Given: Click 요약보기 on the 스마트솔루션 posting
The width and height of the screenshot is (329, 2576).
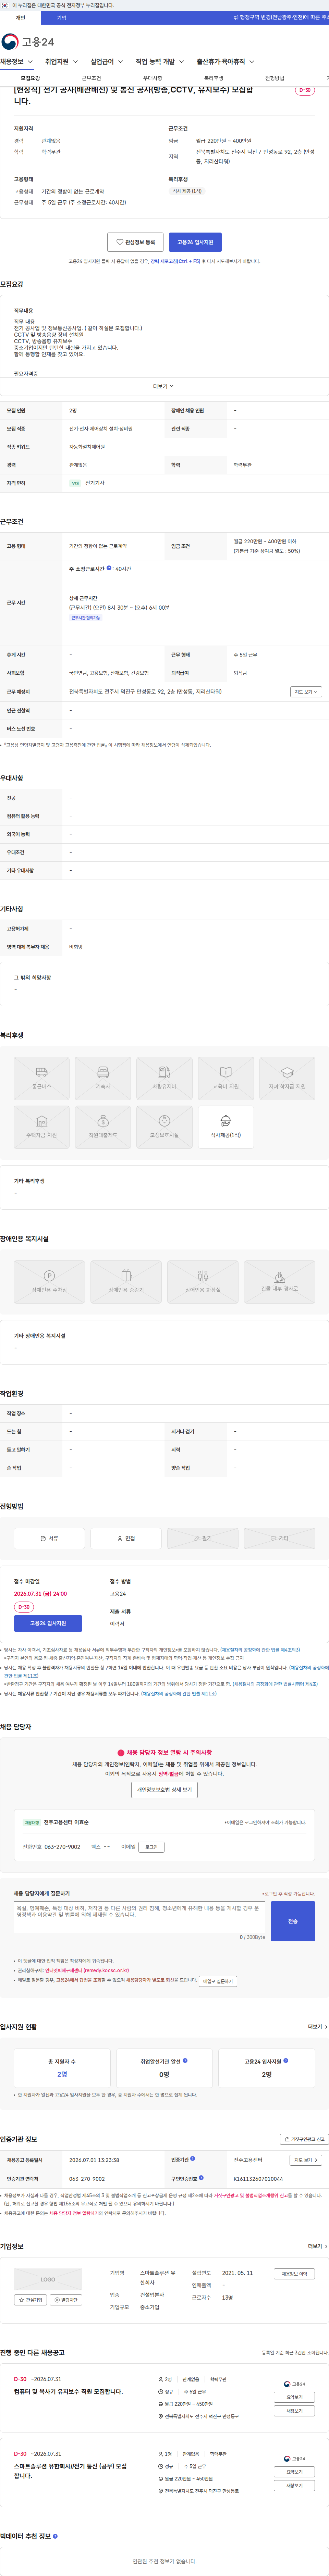Looking at the screenshot, I should (x=294, y=2472).
